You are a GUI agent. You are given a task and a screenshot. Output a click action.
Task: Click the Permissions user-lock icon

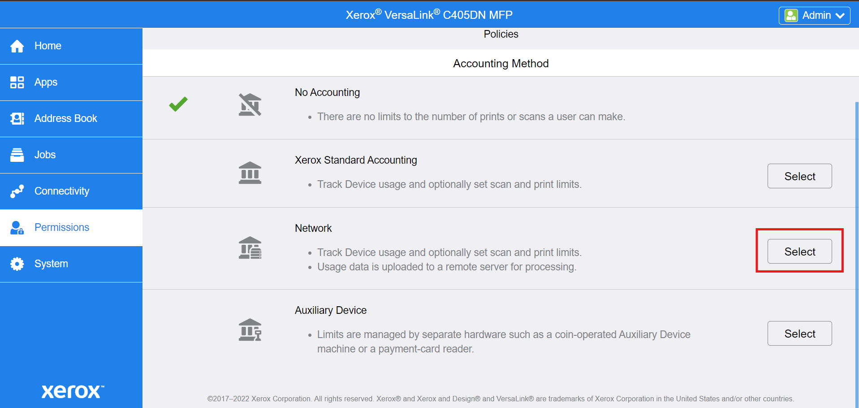[x=17, y=228]
